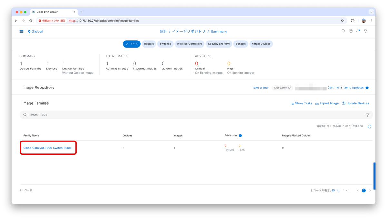Click Show Tasks
The image size is (387, 219).
(x=302, y=103)
